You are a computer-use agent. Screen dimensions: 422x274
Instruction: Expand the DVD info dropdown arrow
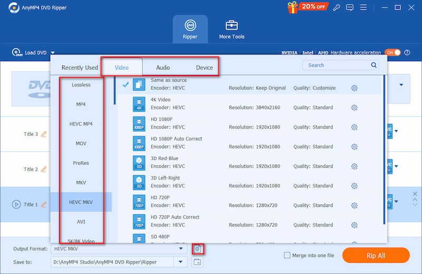(x=401, y=85)
